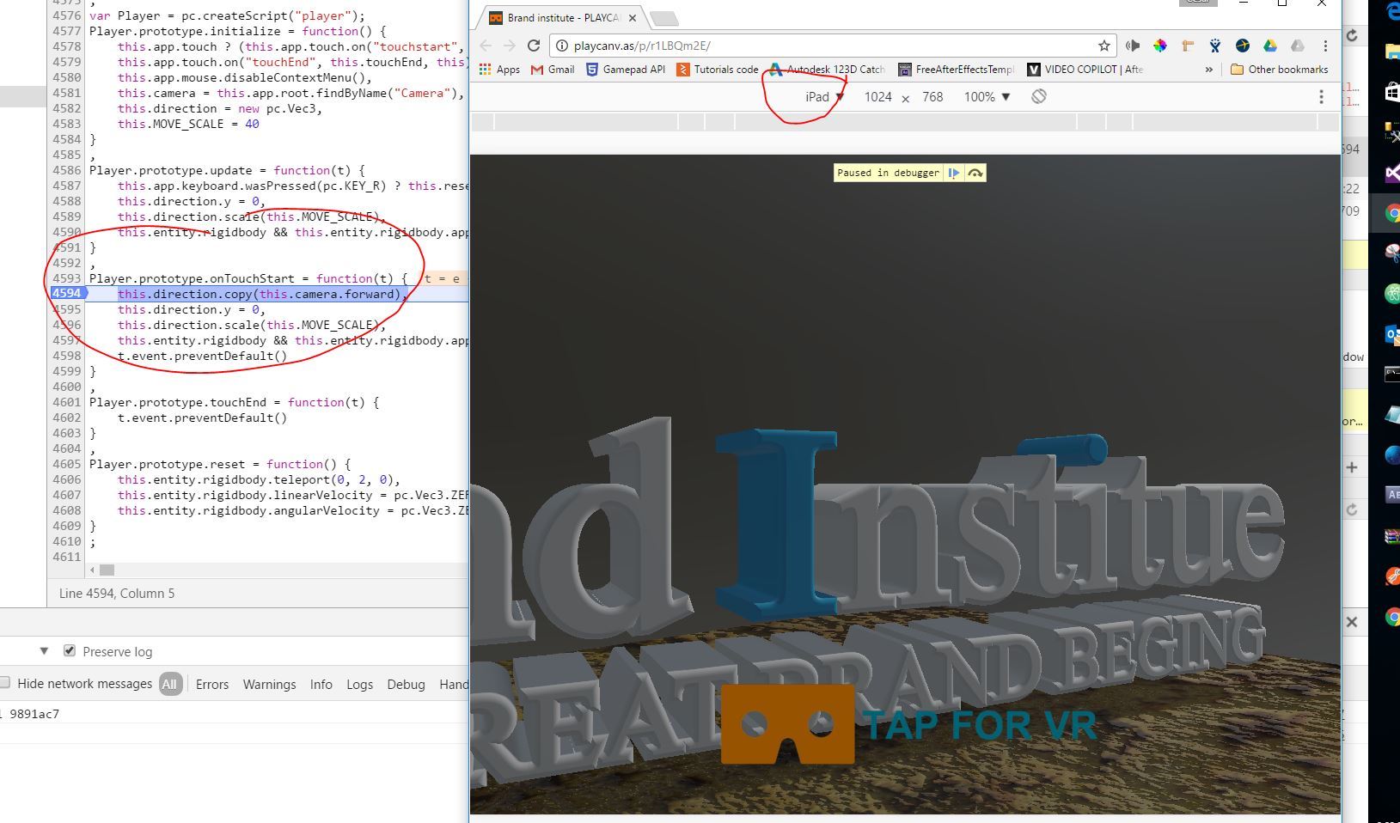This screenshot has width=1400, height=823.
Task: Filter console by Errors
Action: click(x=211, y=684)
